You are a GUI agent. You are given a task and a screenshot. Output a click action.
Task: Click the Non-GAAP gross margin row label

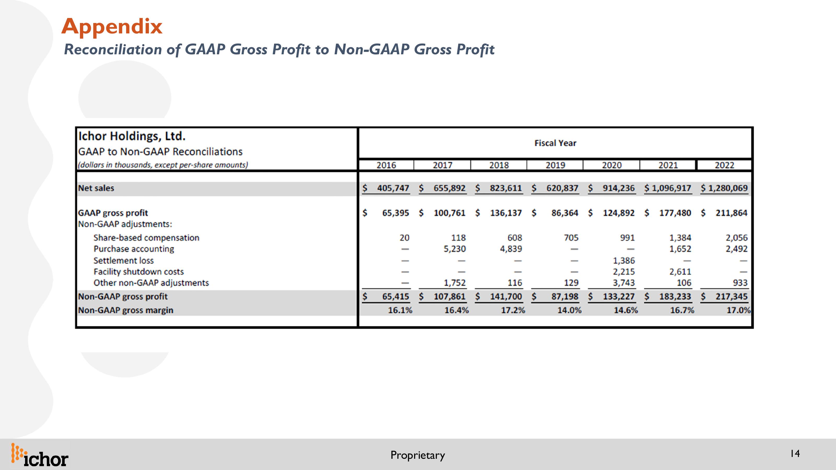point(126,310)
